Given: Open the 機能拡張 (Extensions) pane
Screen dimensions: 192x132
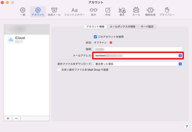Looking at the screenshot, I should 151,12.
